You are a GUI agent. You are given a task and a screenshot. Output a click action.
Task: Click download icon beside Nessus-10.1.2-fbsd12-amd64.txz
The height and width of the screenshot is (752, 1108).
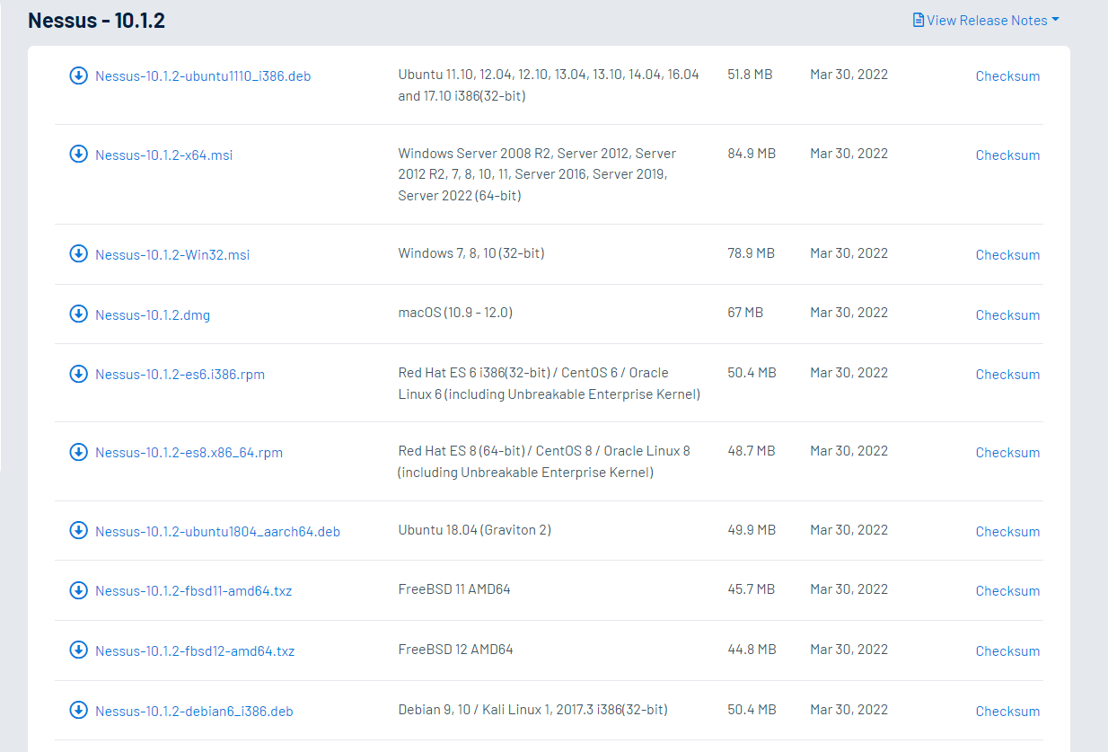tap(78, 650)
